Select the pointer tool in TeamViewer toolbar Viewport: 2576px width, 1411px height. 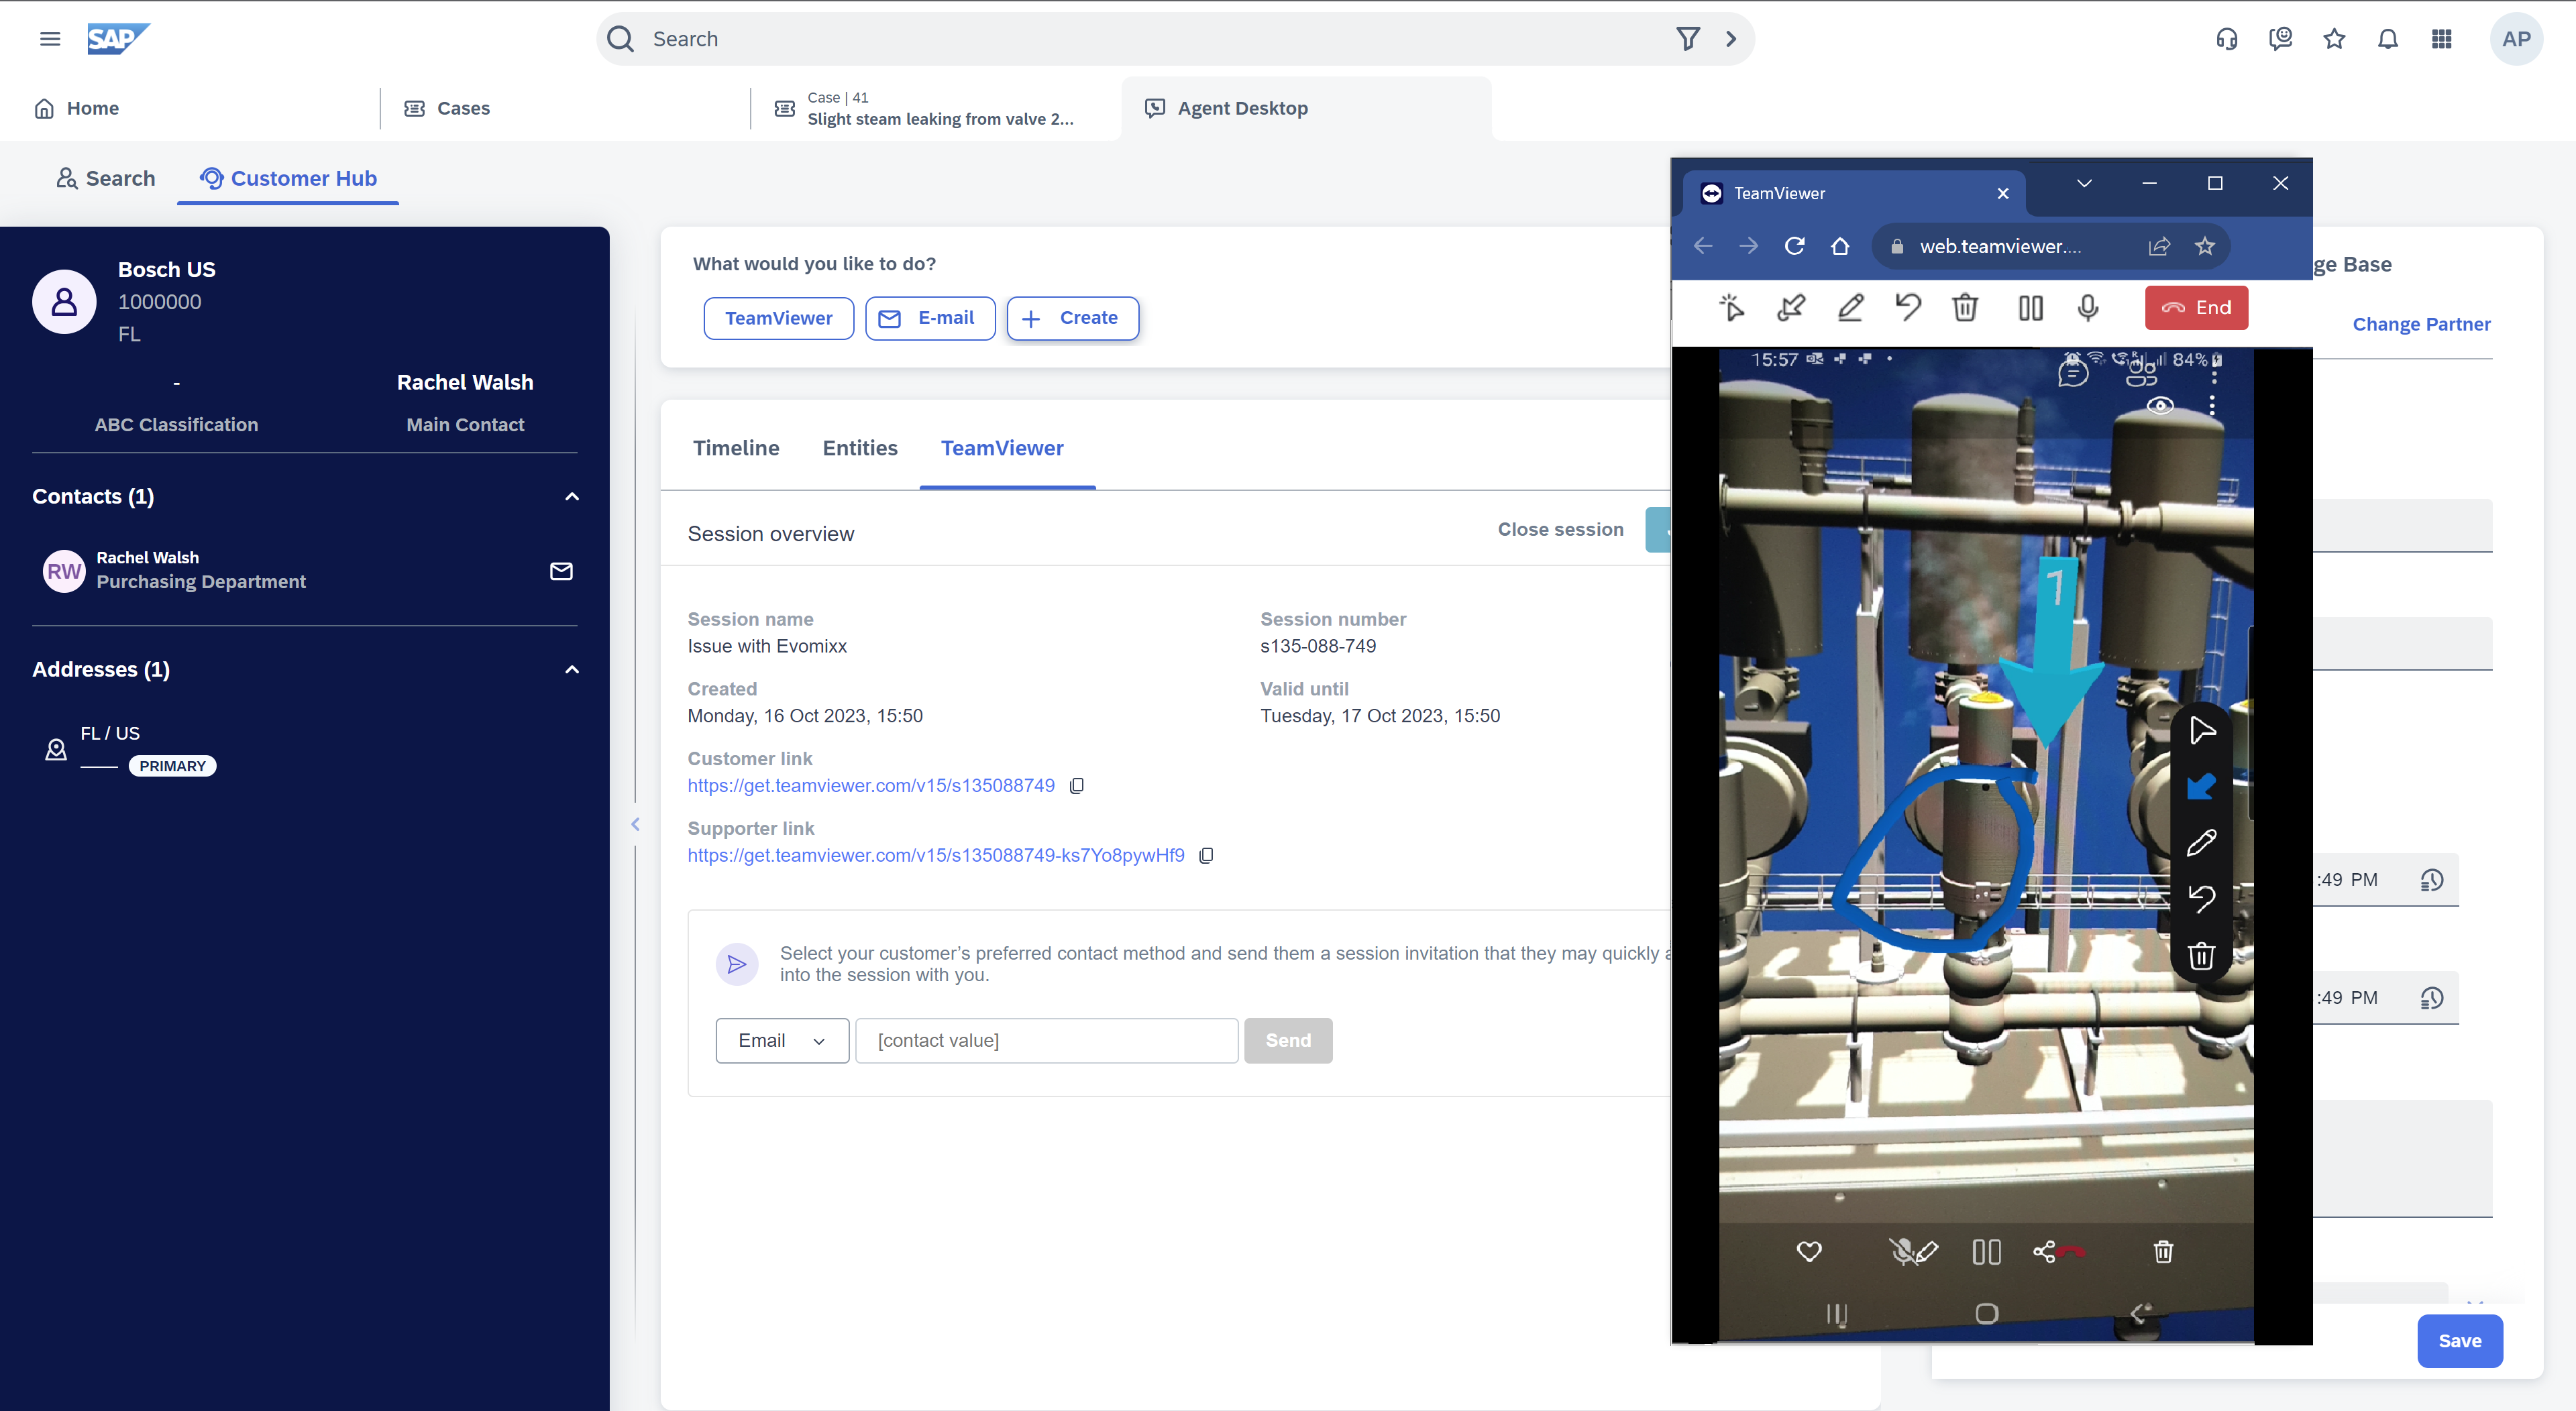pyautogui.click(x=1733, y=308)
